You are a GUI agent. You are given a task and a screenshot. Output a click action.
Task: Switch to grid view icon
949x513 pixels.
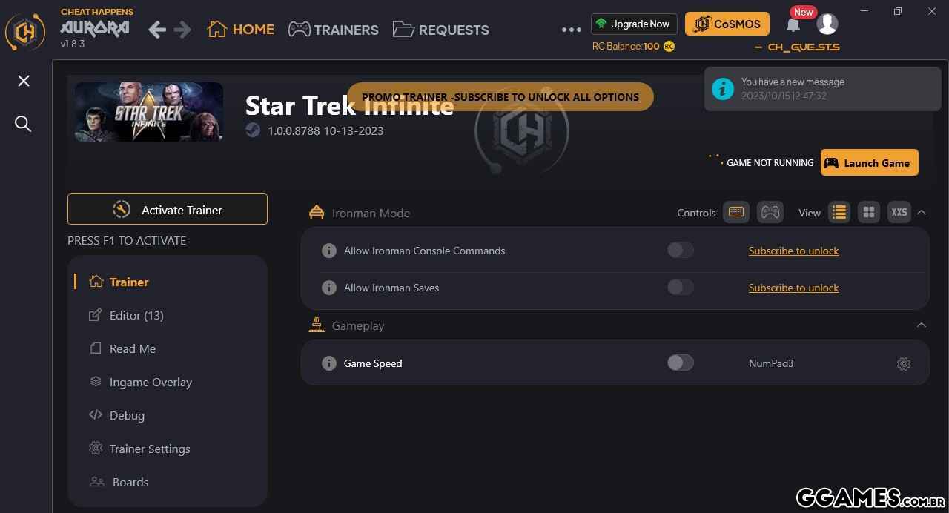click(869, 212)
